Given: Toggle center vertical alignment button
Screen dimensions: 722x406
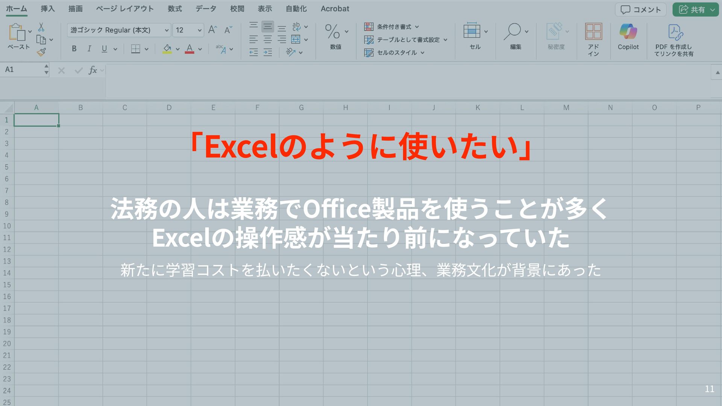Looking at the screenshot, I should click(268, 26).
